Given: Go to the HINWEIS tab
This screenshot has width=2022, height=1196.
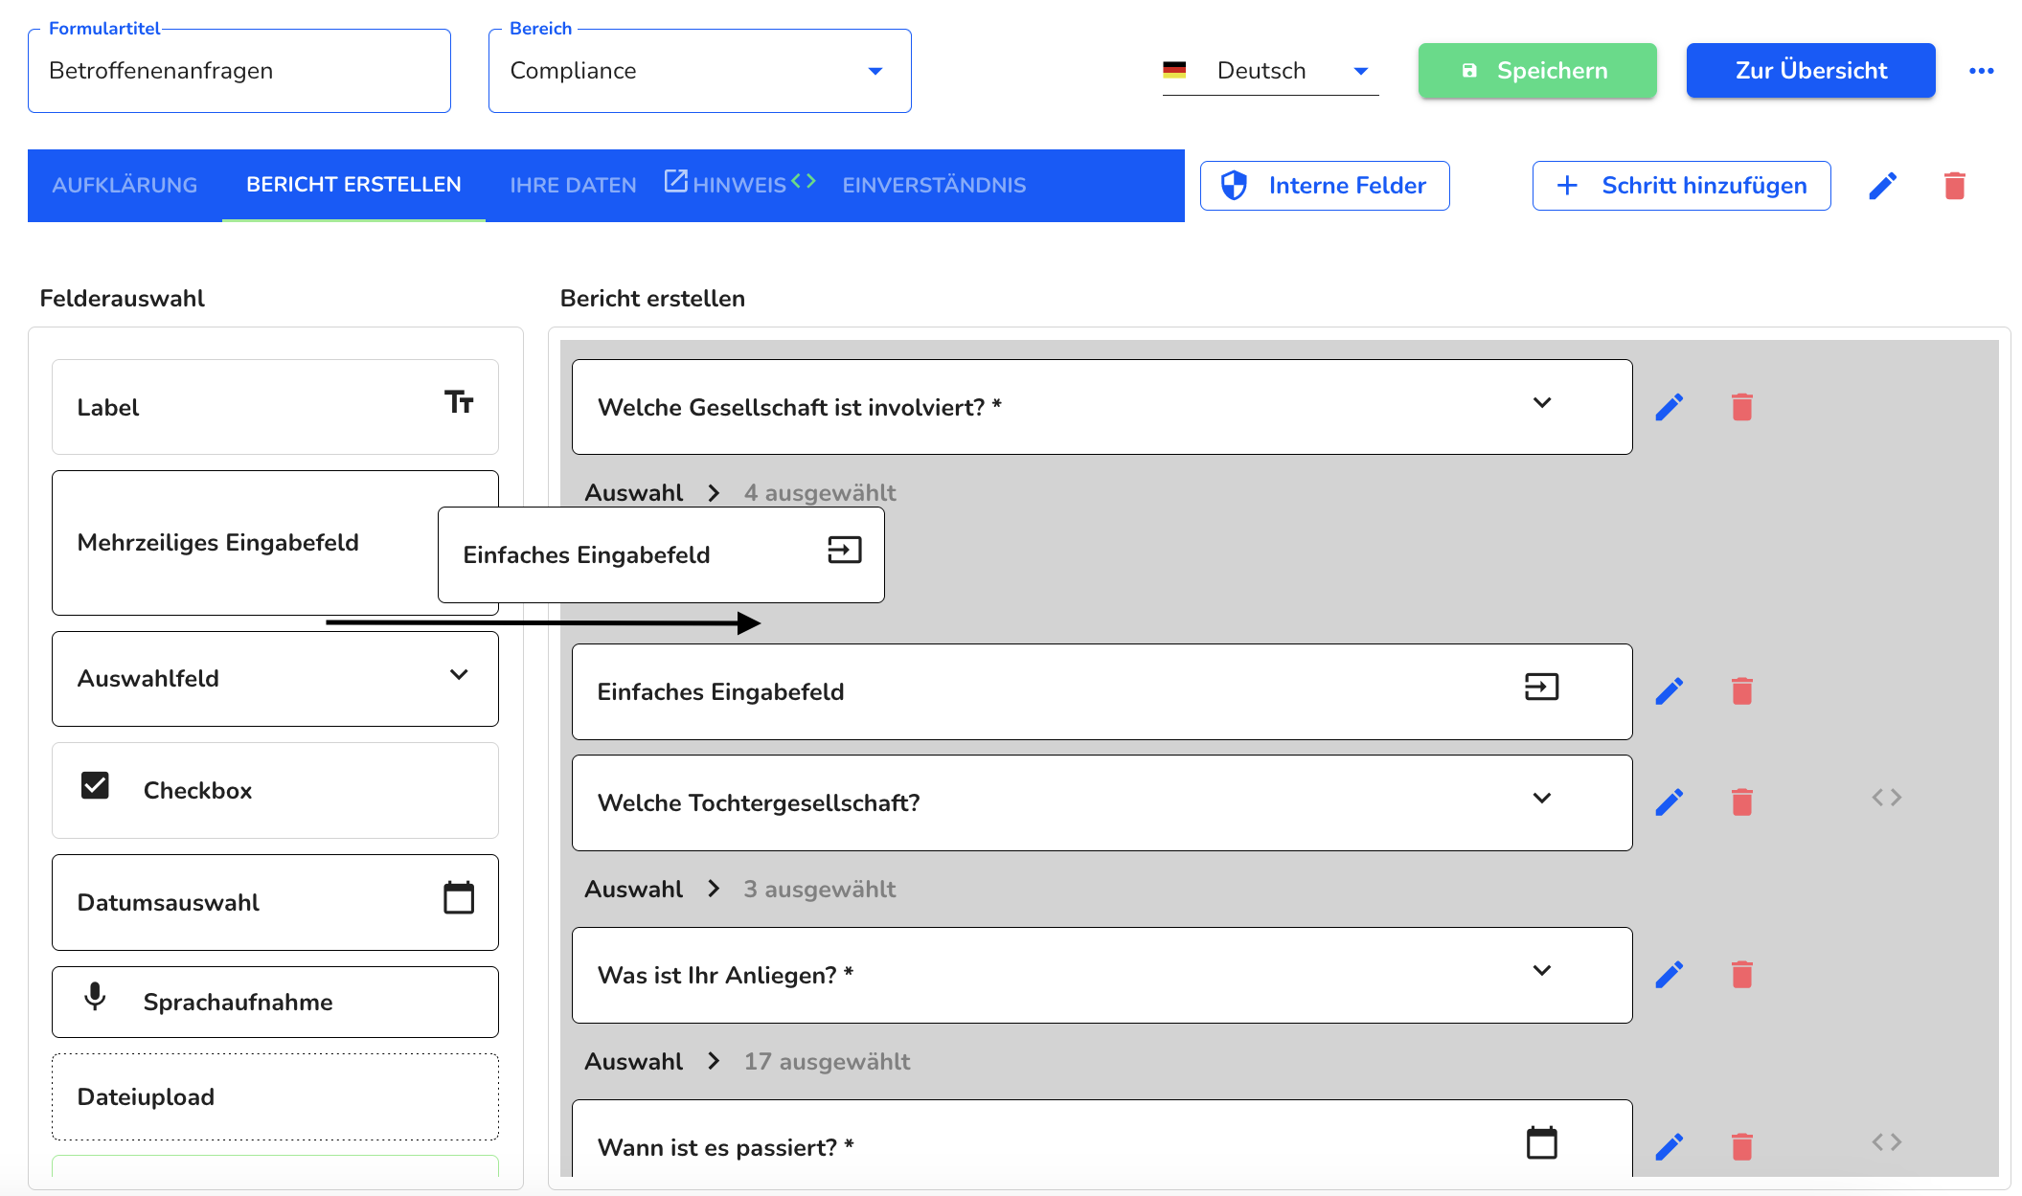Looking at the screenshot, I should click(738, 186).
